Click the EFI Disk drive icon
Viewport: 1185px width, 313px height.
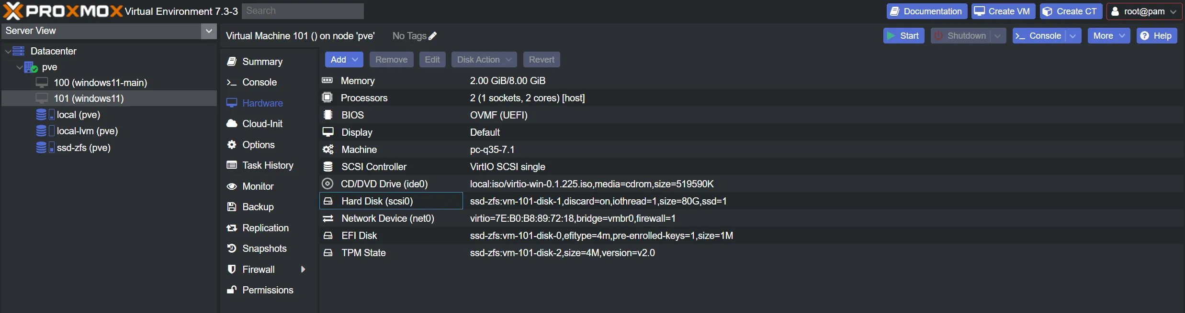pos(328,236)
